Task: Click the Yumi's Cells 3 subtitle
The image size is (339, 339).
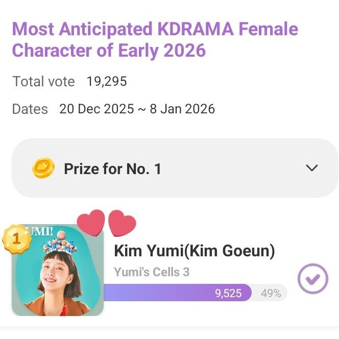Action: (x=151, y=272)
